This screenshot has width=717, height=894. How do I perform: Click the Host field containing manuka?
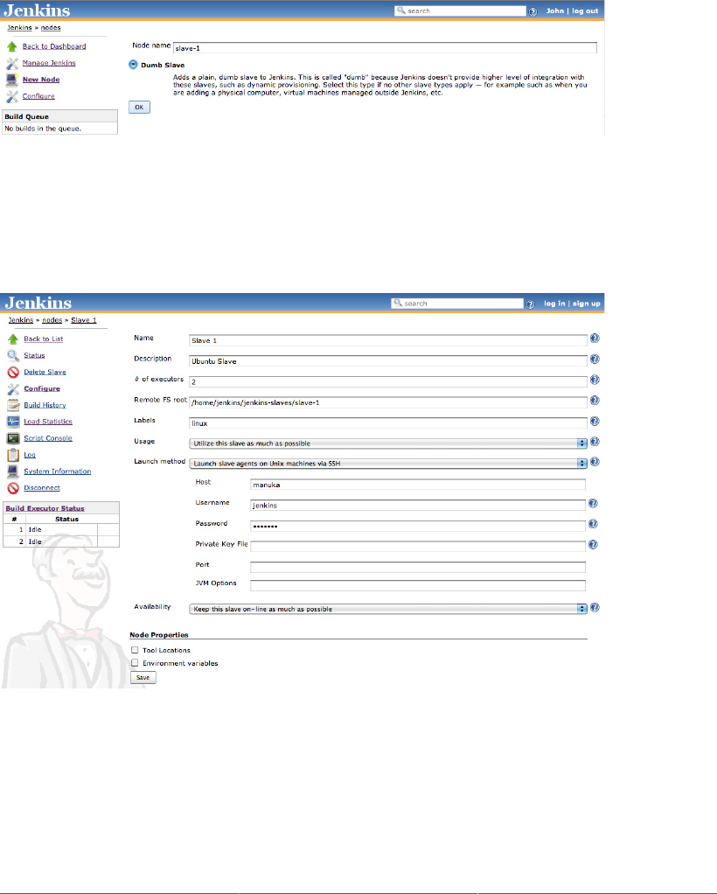pos(418,485)
